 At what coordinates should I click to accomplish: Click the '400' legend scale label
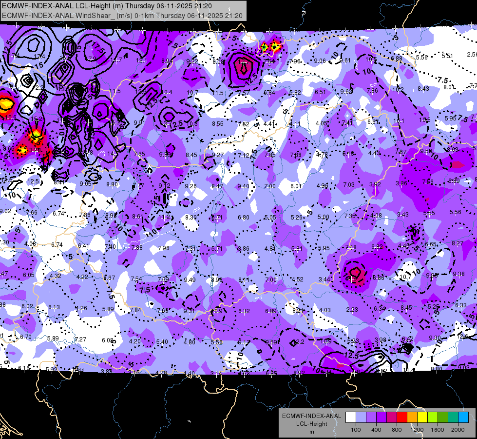(x=376, y=430)
